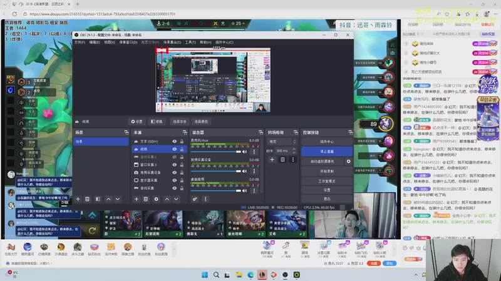Remove transition using the 转场特效 trash icon
The image size is (501, 281).
[282, 160]
